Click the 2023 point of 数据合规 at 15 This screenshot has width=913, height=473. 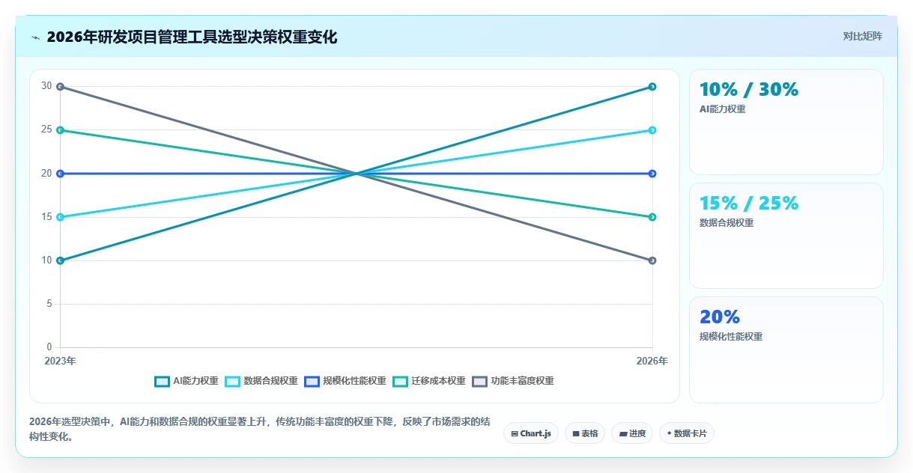coord(60,217)
